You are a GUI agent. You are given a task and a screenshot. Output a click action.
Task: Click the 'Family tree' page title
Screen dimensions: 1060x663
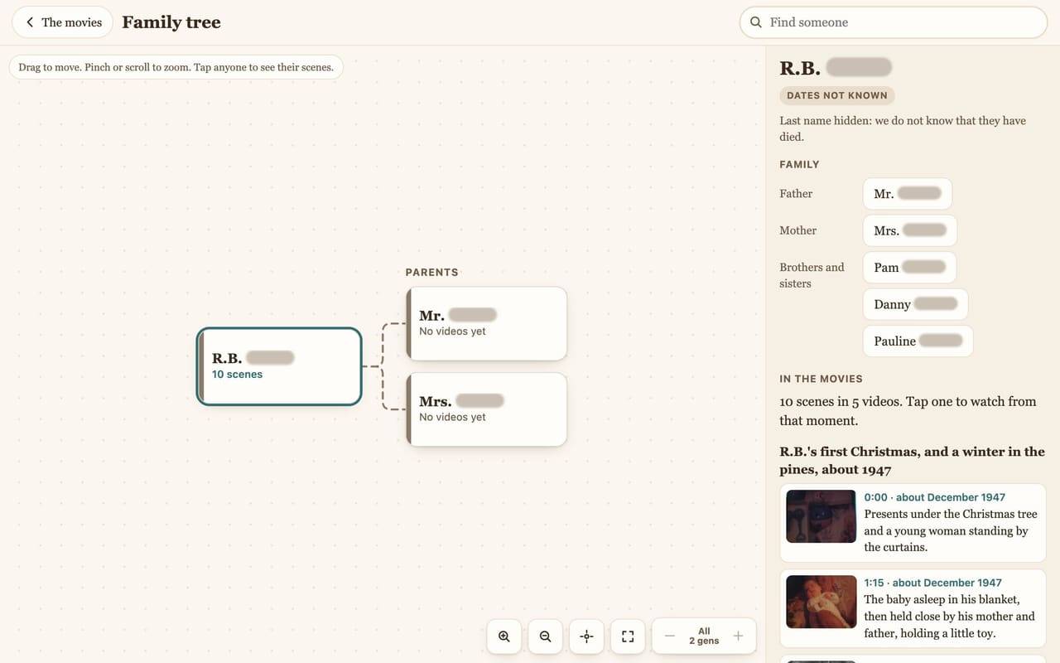[x=171, y=22]
